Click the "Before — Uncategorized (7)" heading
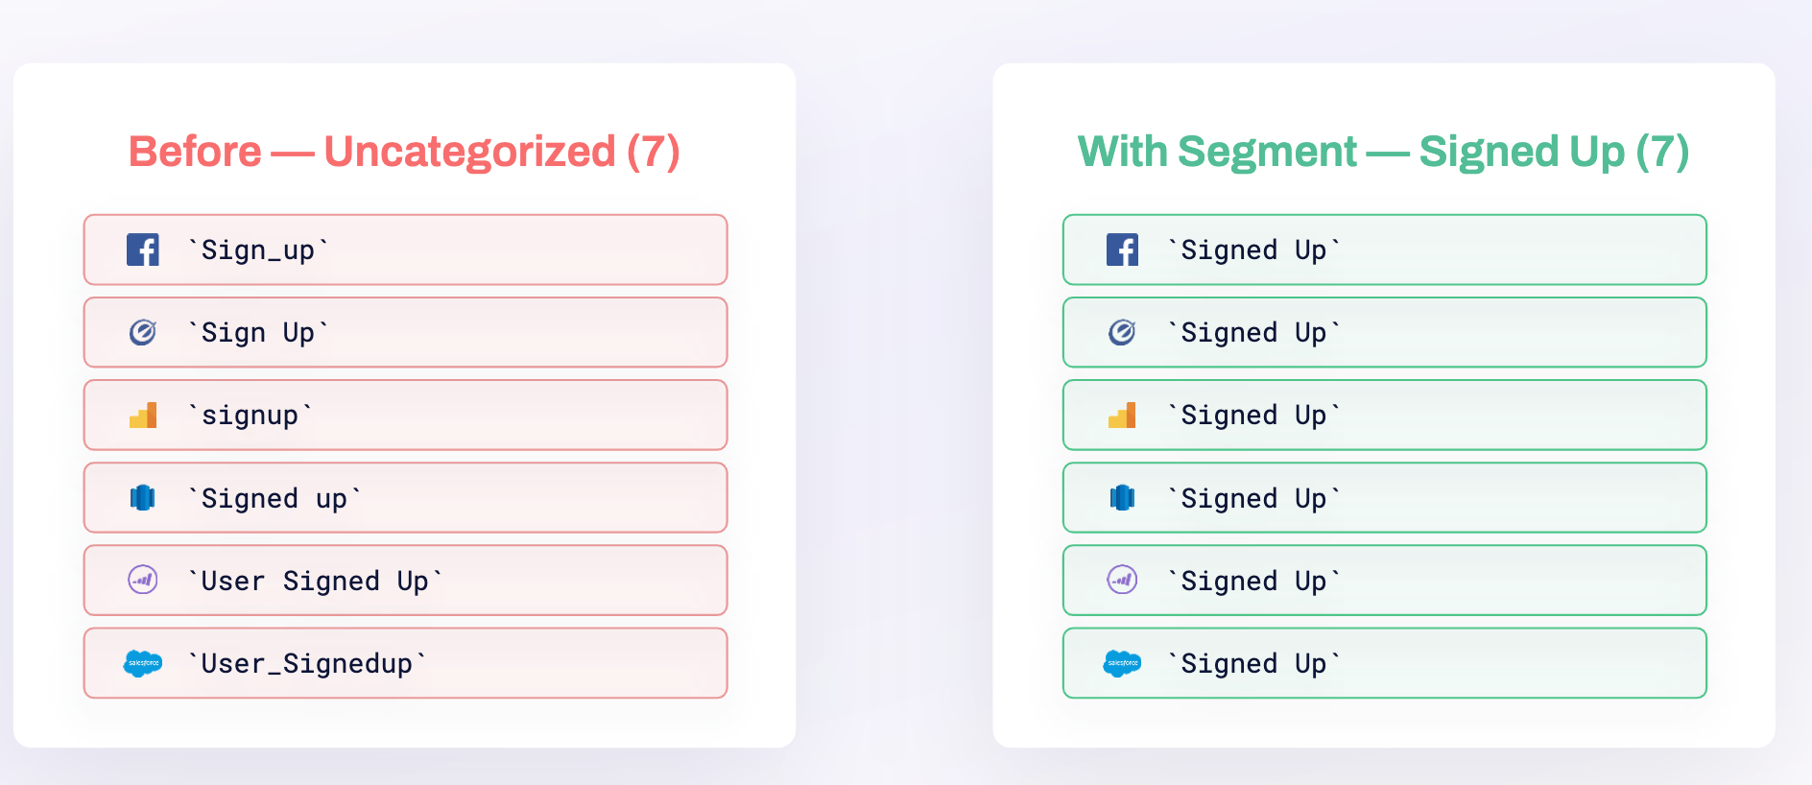 click(x=404, y=152)
